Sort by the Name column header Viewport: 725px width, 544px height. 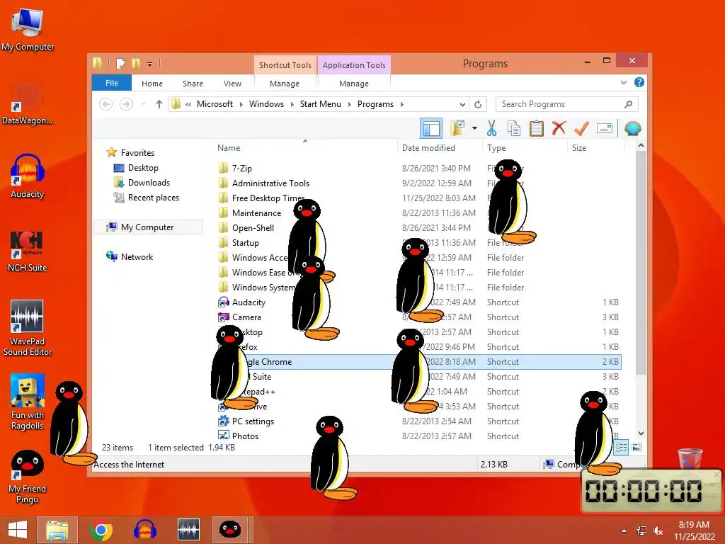coord(229,148)
